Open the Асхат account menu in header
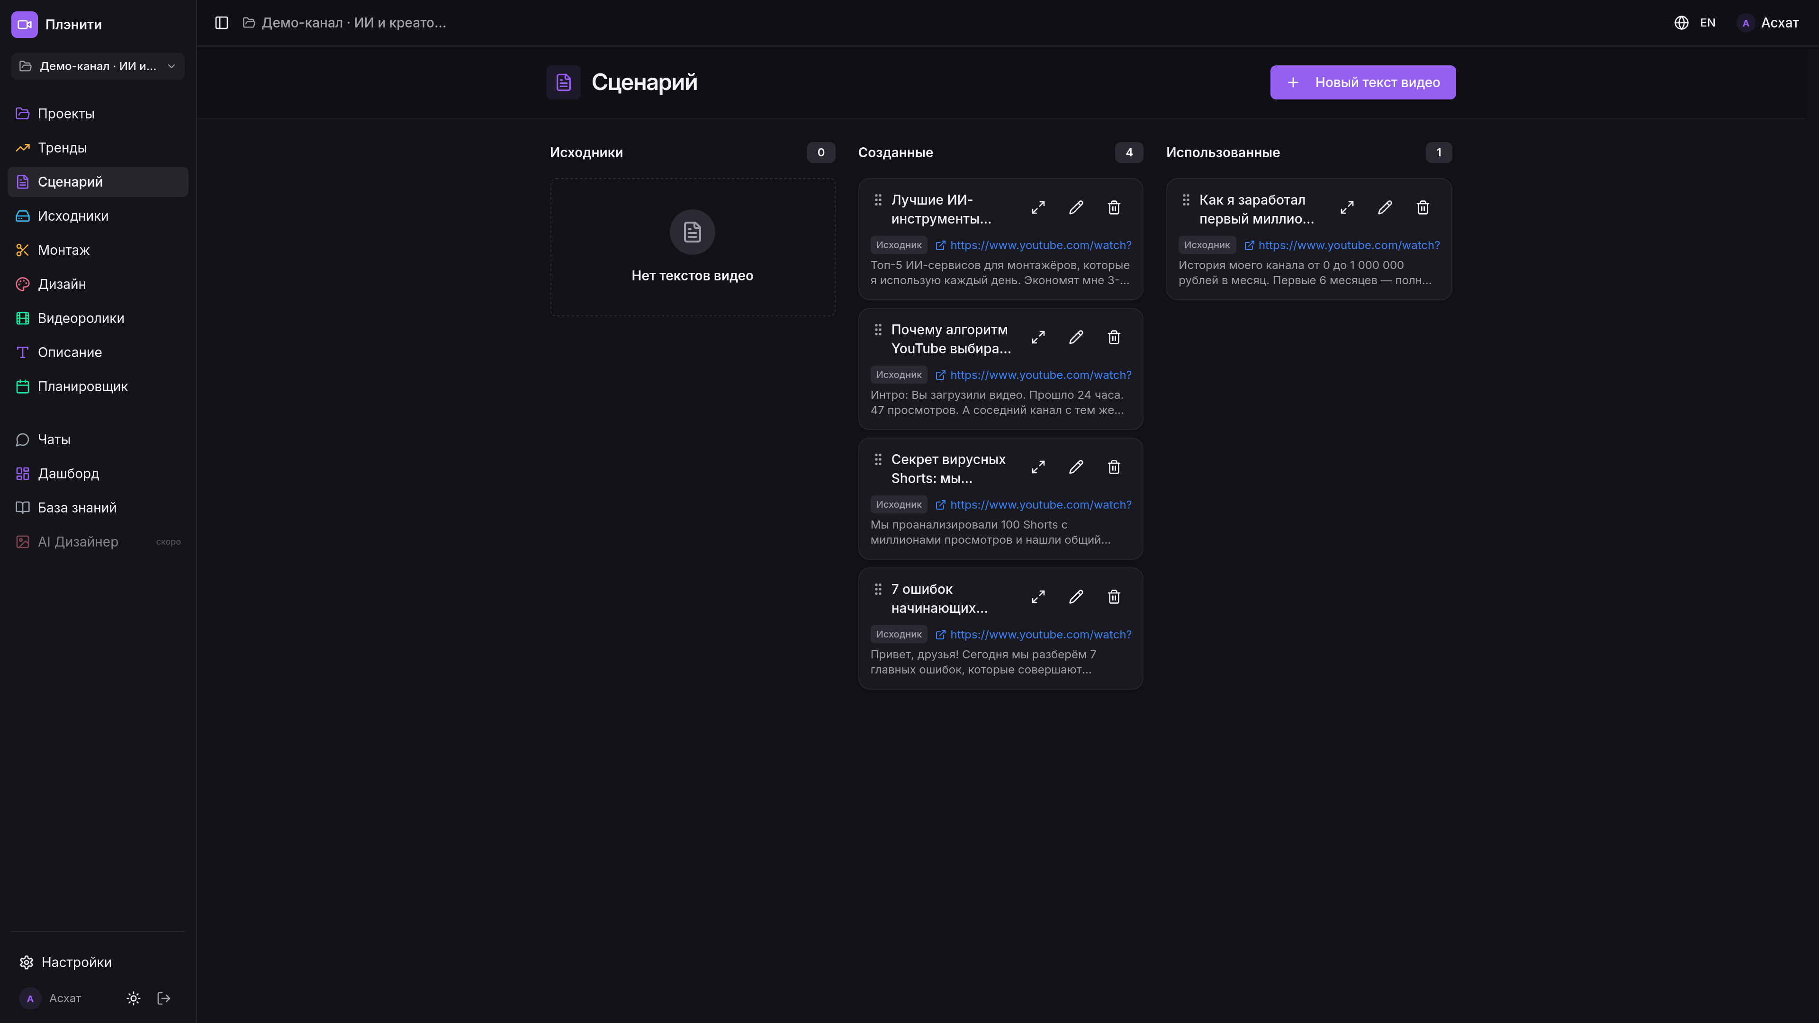Screen dimensions: 1819x1023 click(1769, 23)
